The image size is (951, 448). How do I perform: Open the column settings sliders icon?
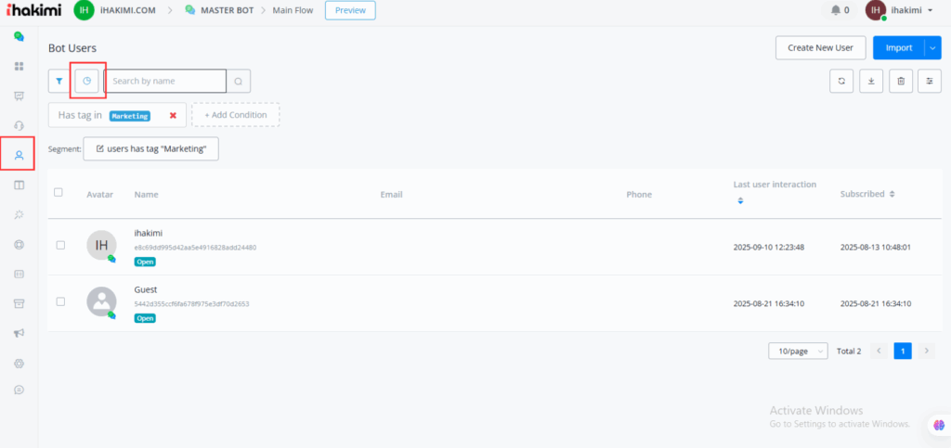pyautogui.click(x=930, y=82)
